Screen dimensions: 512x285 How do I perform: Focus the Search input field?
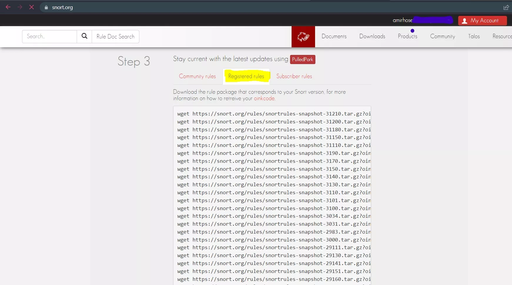point(49,36)
